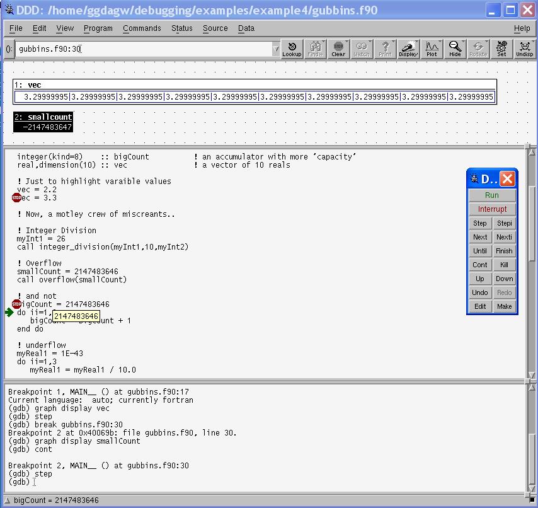Toggle the breakpoint stop sign at 'vec = 3.3'
Image resolution: width=538 pixels, height=508 pixels.
(x=16, y=198)
